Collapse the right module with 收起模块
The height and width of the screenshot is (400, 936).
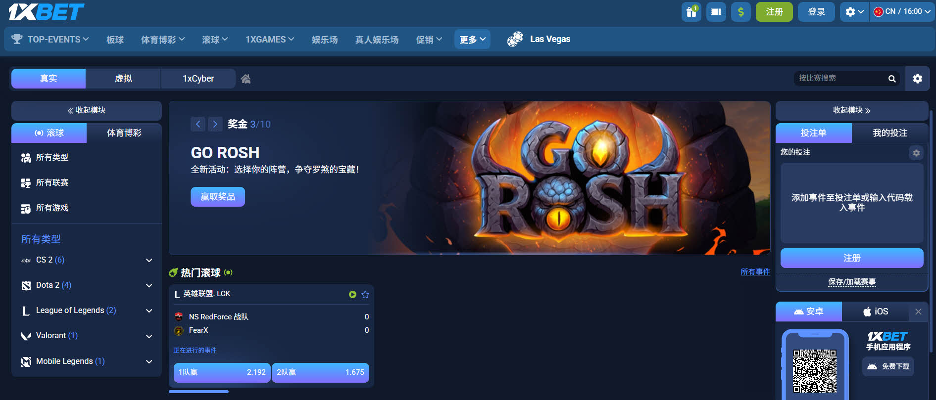point(851,110)
